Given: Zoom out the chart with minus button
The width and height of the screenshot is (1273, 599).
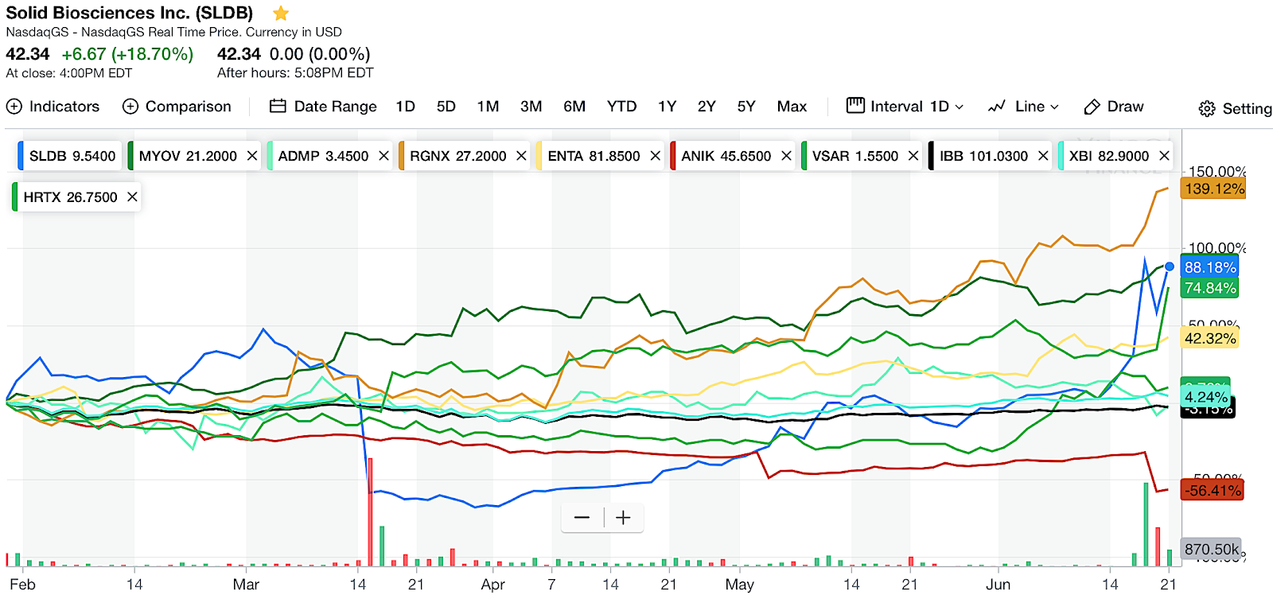Looking at the screenshot, I should coord(582,518).
